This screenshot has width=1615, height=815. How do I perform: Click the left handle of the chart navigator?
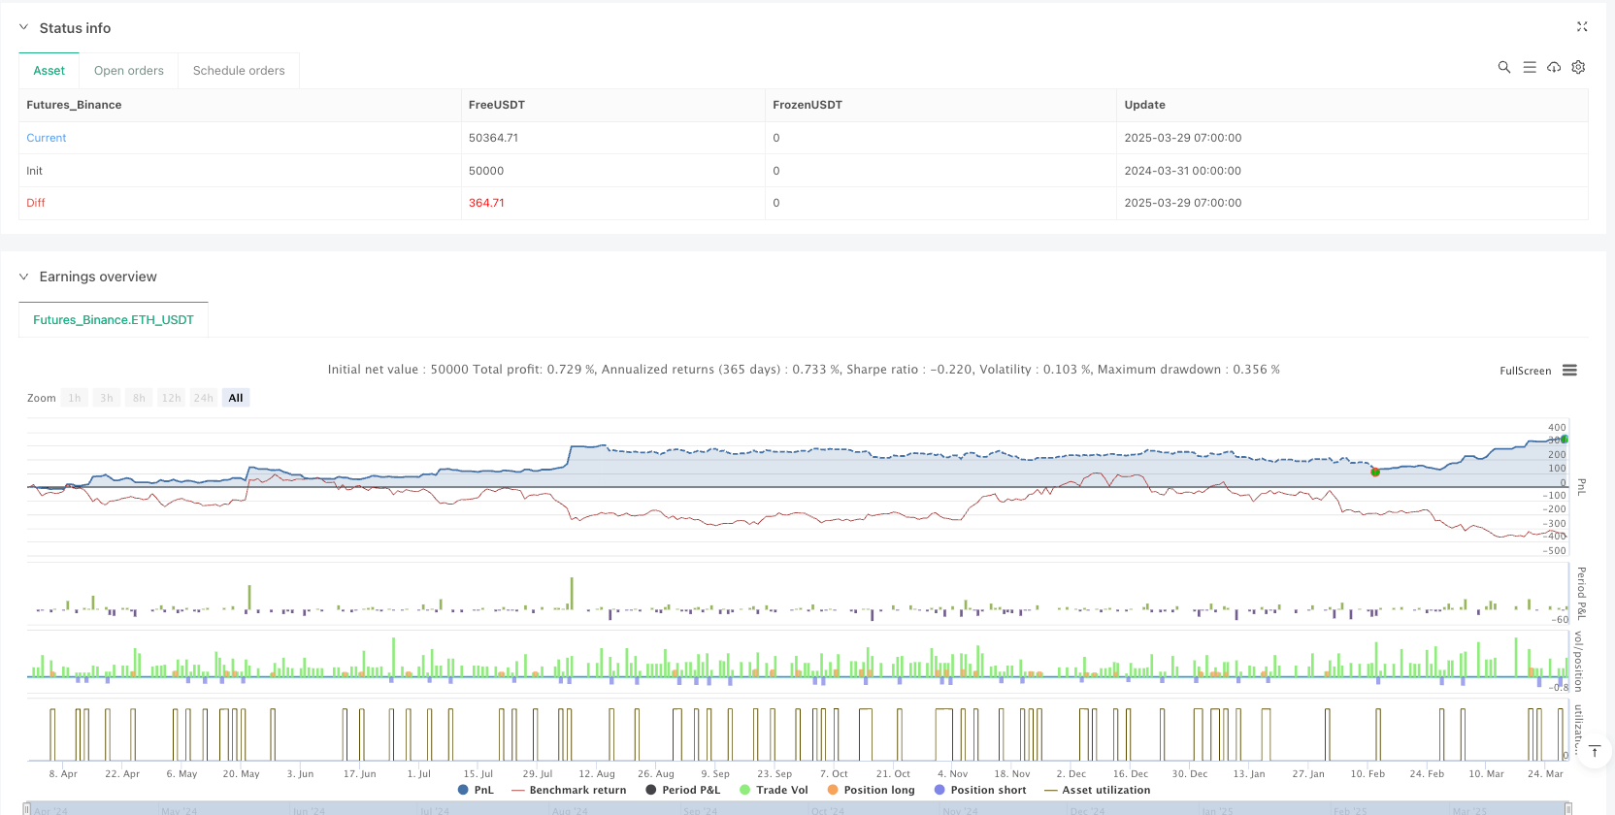point(27,808)
